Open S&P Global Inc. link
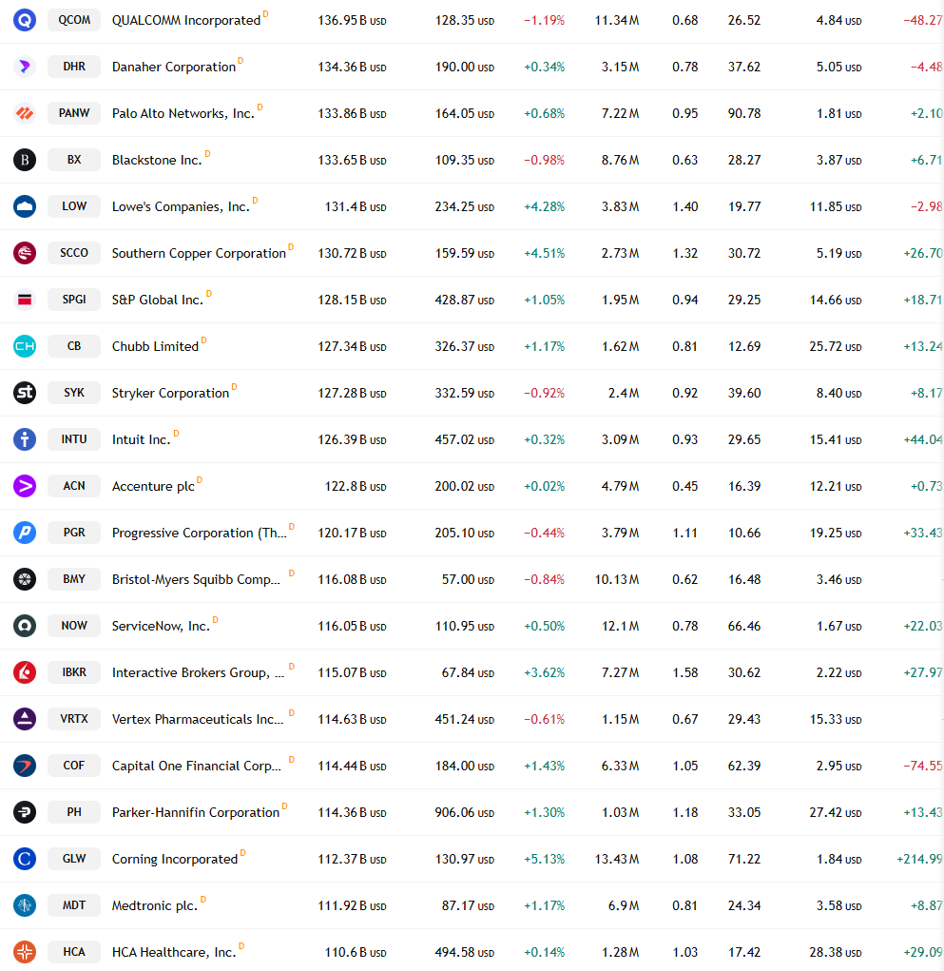The width and height of the screenshot is (944, 971). (x=158, y=301)
